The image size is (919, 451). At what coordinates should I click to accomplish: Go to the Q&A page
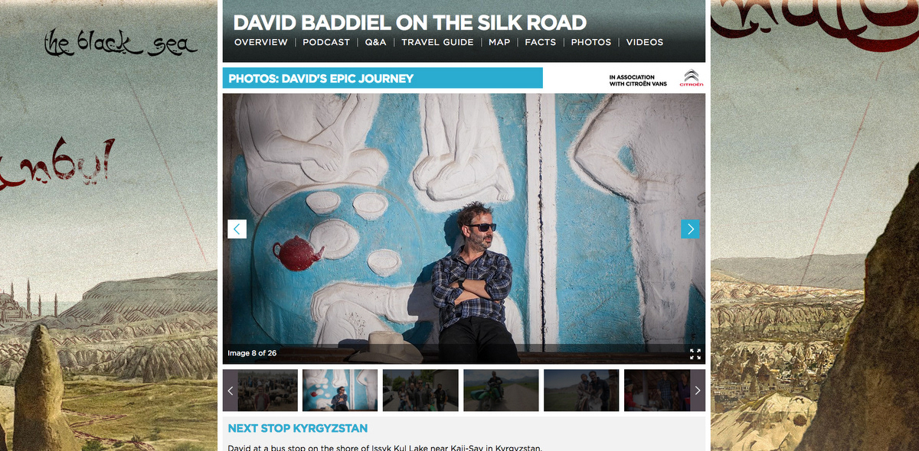coord(375,42)
